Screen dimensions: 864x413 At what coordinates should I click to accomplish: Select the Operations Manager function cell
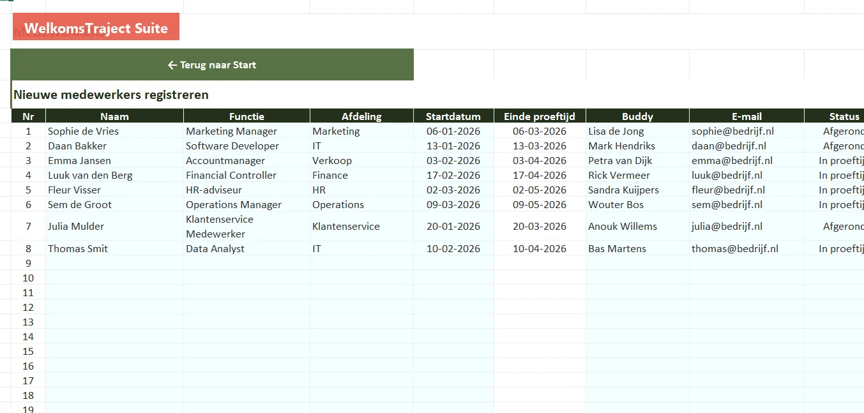247,204
